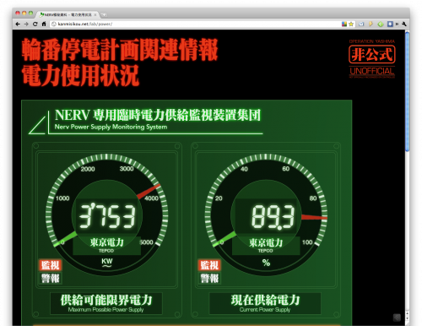The image size is (422, 326).
Task: Click the 警報 indicator on the % gauge
Action: [209, 279]
